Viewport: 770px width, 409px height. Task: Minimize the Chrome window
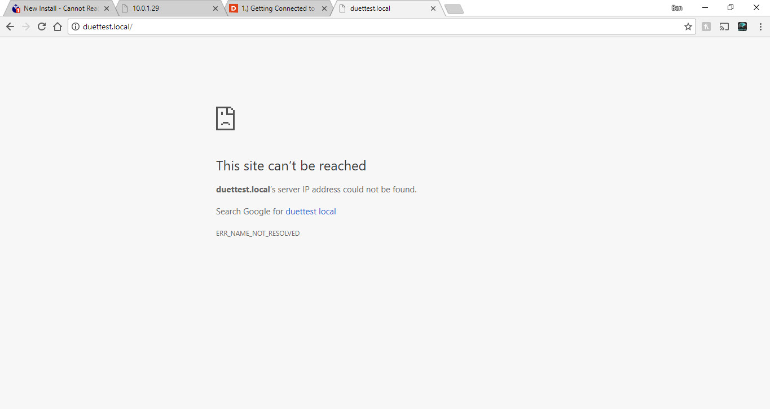coord(705,8)
